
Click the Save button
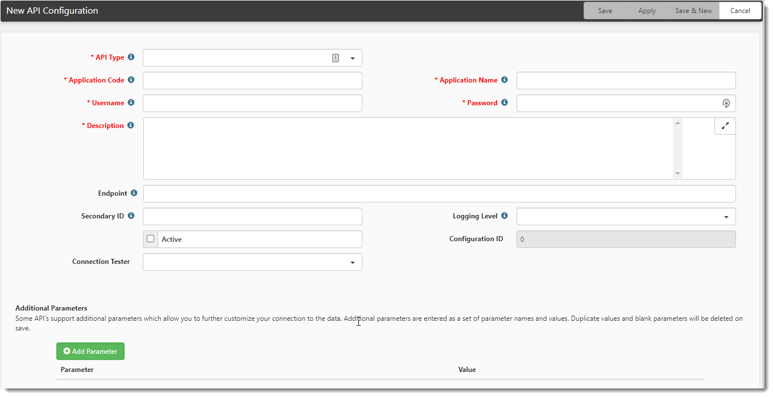[x=605, y=11]
